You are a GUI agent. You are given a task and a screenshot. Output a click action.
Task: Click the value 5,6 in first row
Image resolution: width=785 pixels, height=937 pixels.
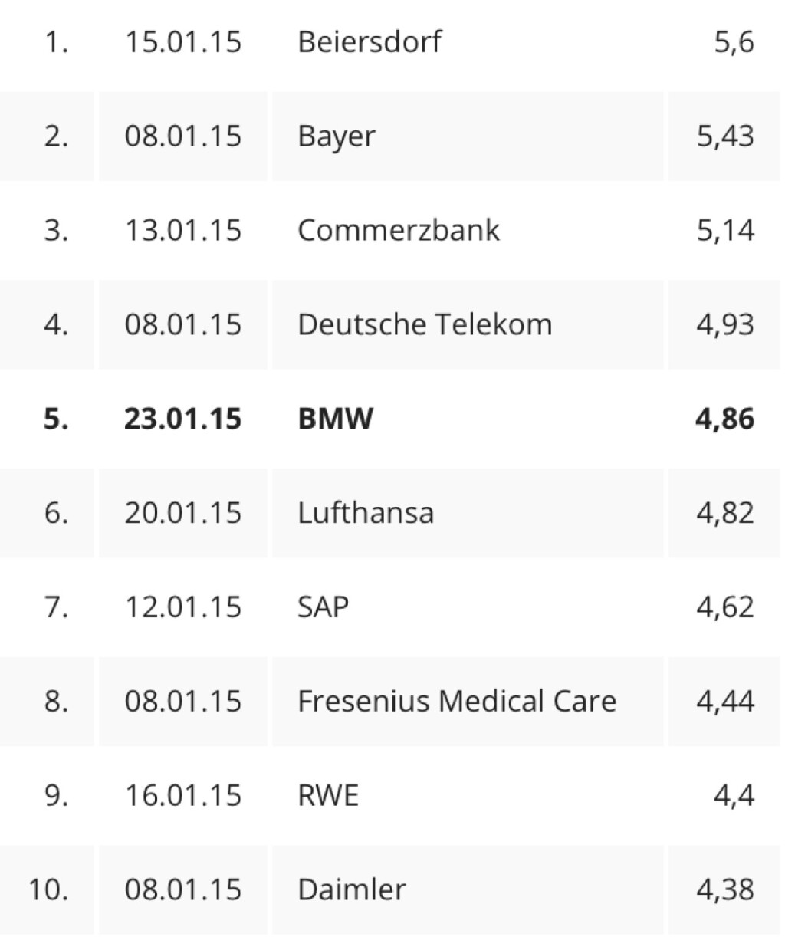(734, 41)
